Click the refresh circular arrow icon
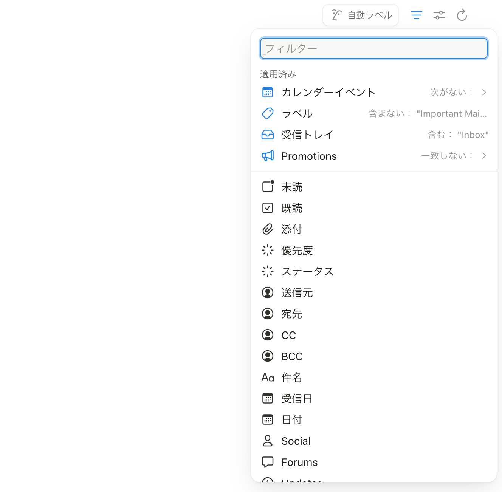 [462, 15]
